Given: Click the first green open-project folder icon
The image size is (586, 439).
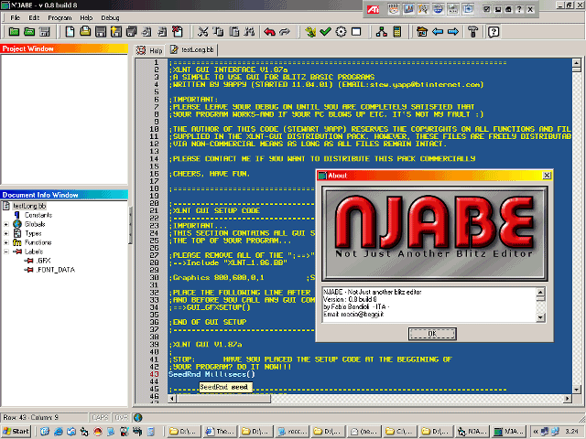Looking at the screenshot, I should pyautogui.click(x=14, y=32).
